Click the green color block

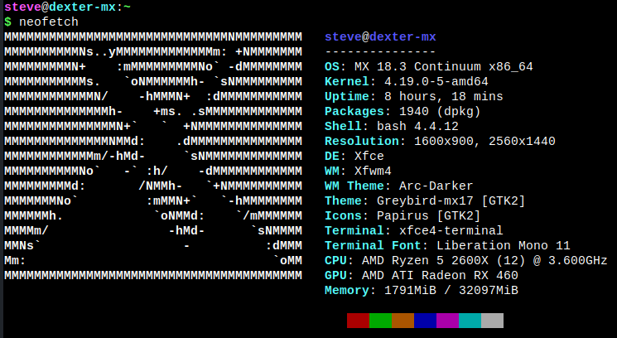[380, 321]
